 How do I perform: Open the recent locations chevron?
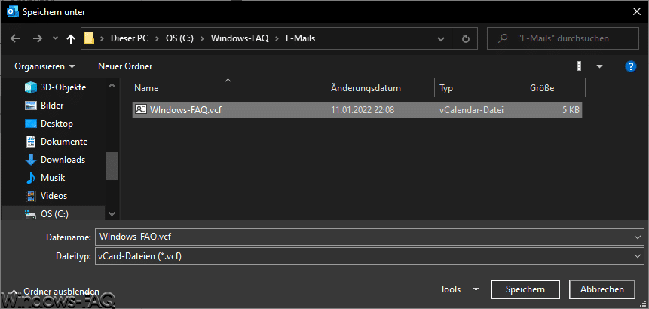pos(56,38)
